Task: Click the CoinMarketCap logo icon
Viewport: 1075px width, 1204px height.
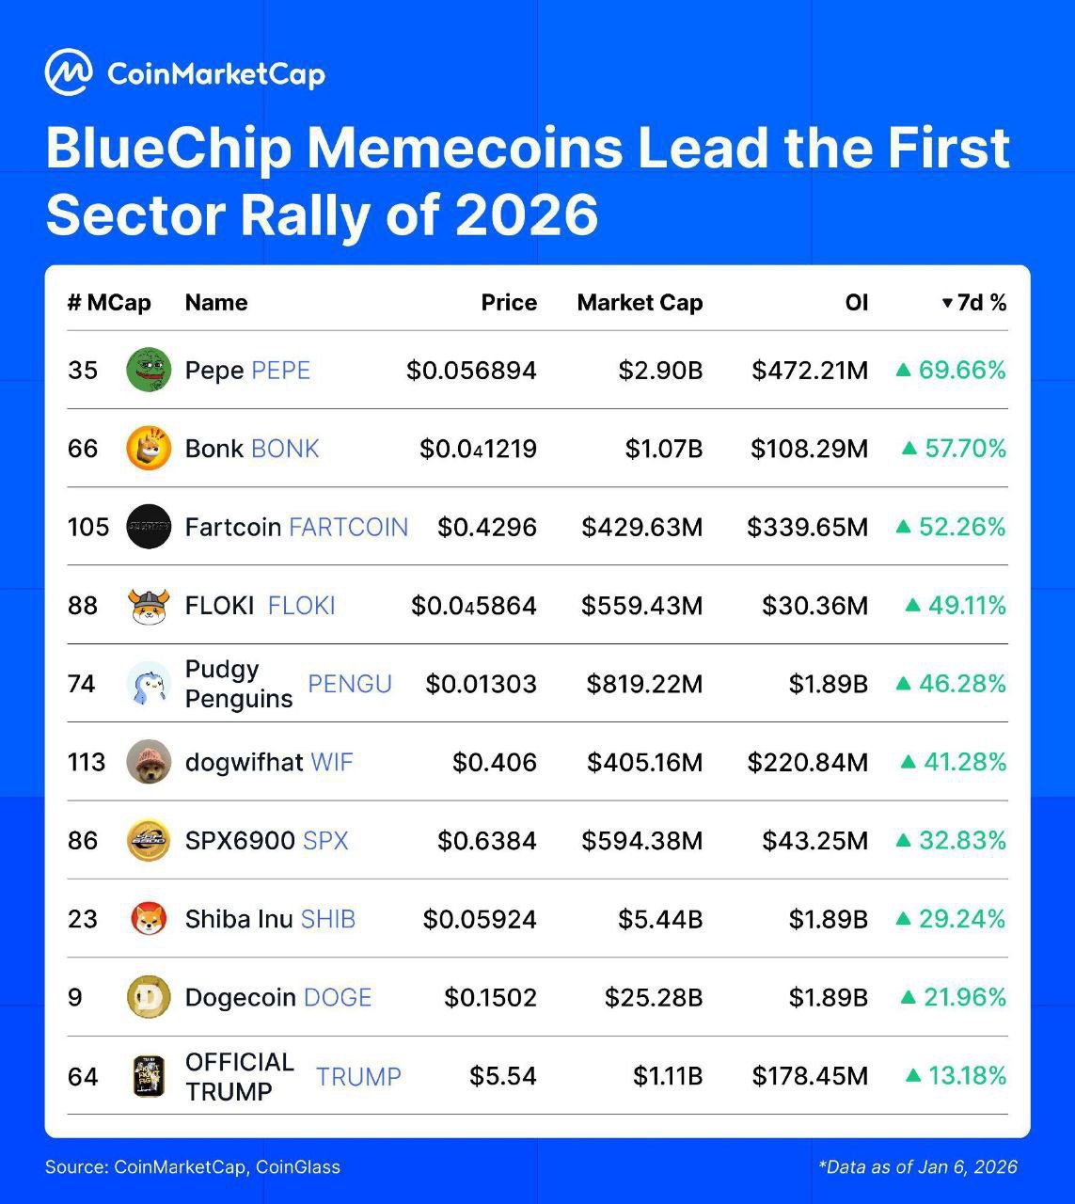Action: pyautogui.click(x=69, y=72)
